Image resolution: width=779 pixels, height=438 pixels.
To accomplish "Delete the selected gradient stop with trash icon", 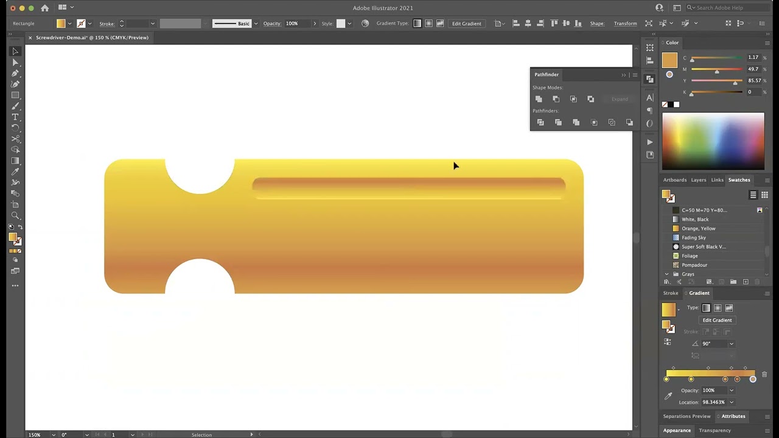I will 764,375.
